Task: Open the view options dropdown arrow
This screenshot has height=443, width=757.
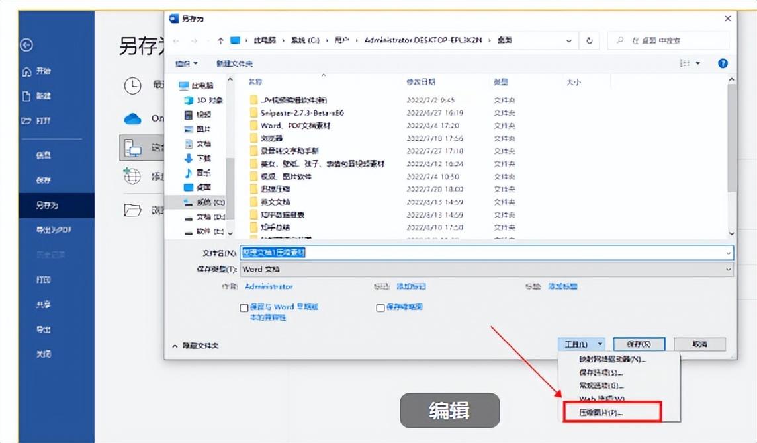Action: click(x=697, y=63)
